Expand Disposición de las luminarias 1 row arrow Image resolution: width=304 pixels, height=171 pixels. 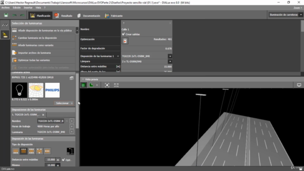point(118,56)
